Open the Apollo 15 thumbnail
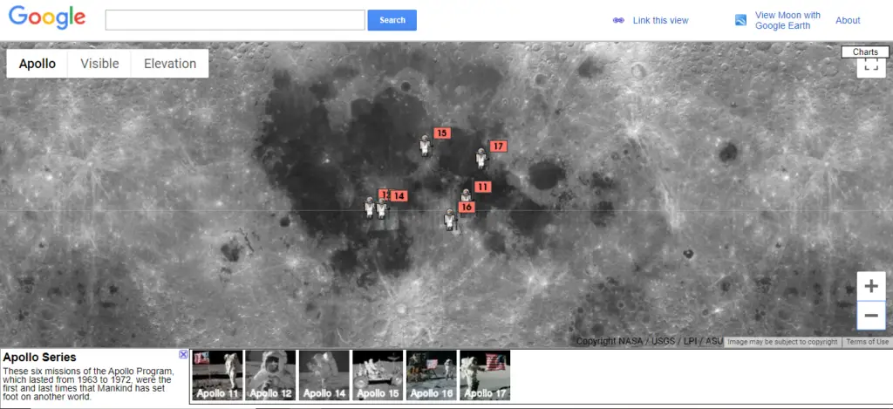Image resolution: width=893 pixels, height=409 pixels. click(x=378, y=375)
